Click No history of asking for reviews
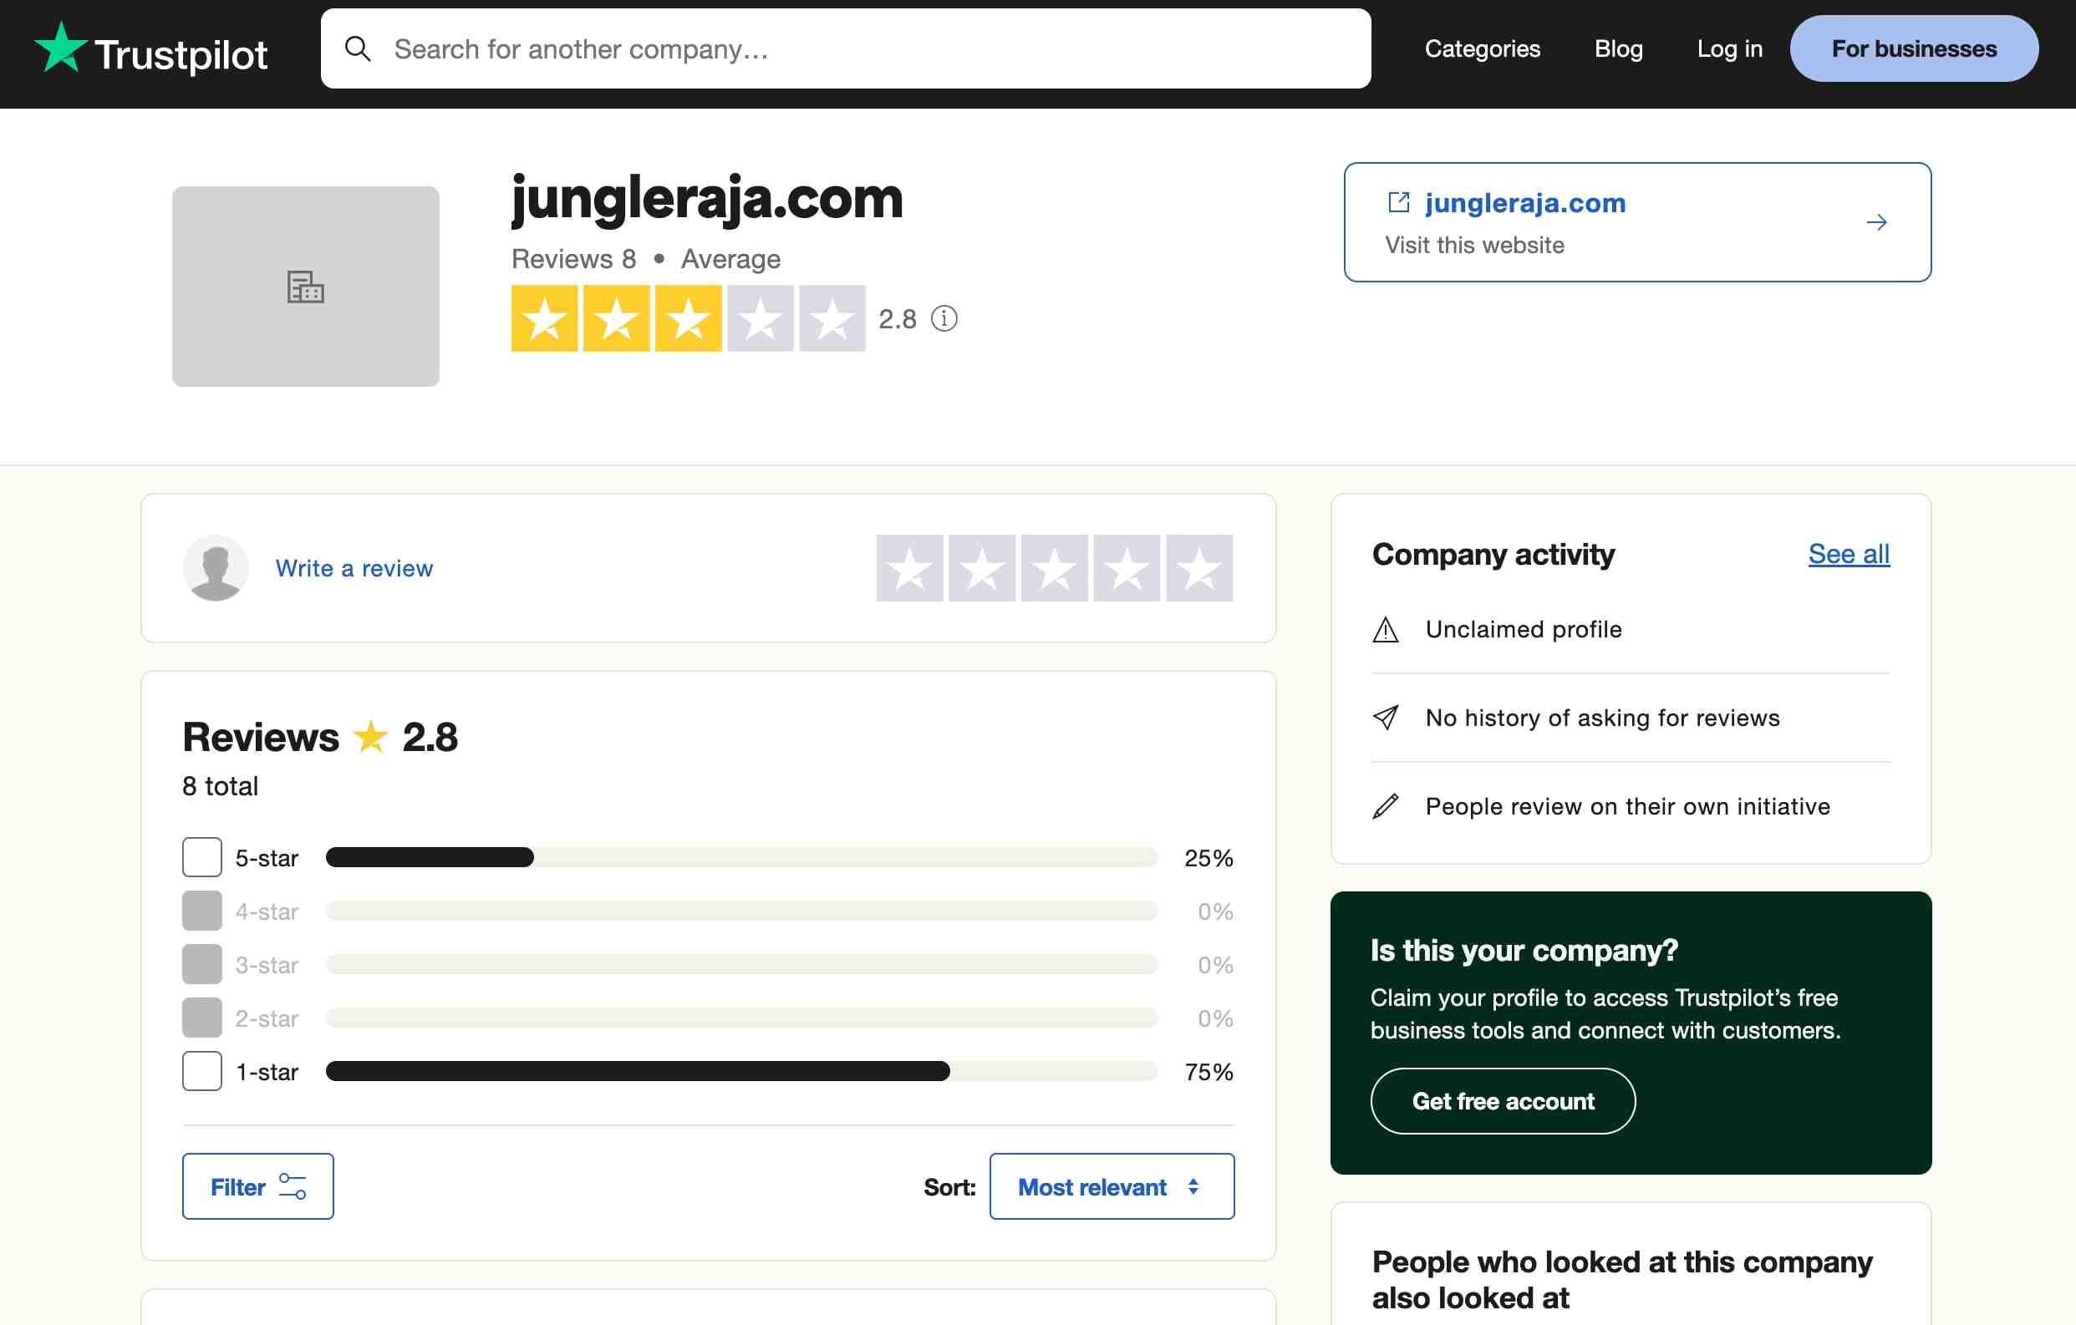 click(x=1602, y=718)
